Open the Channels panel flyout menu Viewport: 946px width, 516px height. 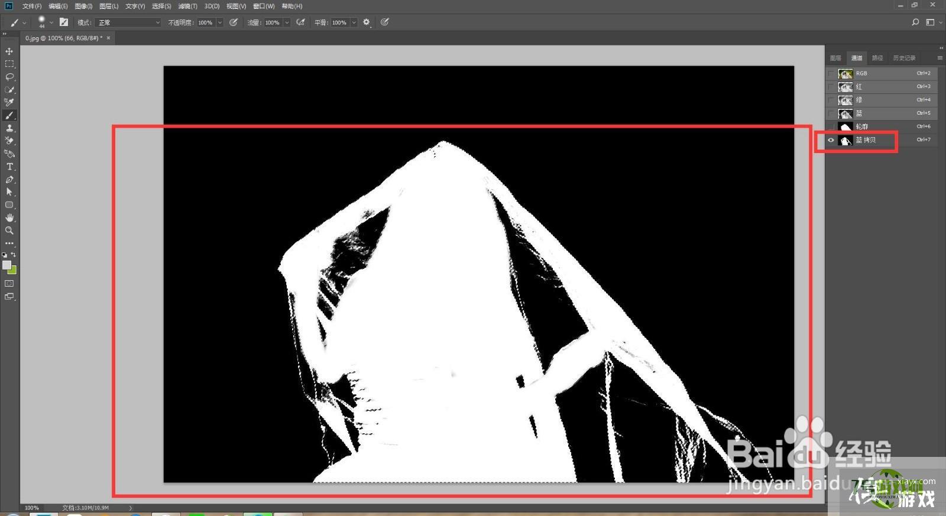939,58
